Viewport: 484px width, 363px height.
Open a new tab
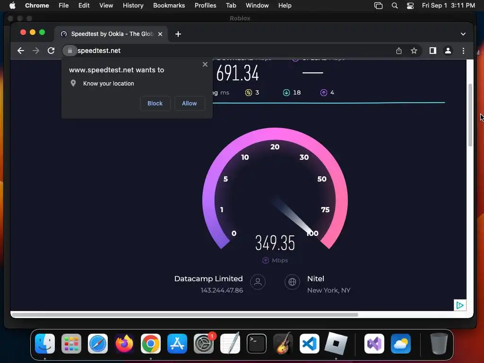point(178,34)
